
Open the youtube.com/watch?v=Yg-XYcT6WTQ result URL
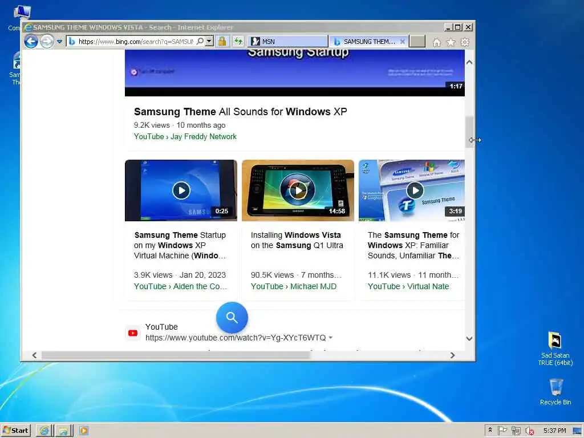[x=236, y=338]
